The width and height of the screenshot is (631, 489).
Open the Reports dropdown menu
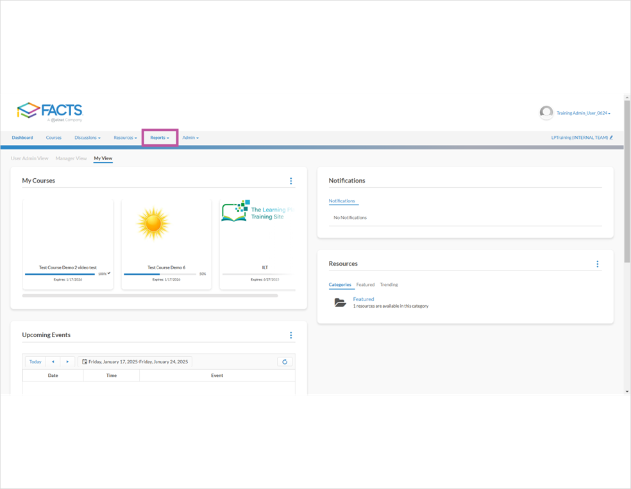[159, 137]
